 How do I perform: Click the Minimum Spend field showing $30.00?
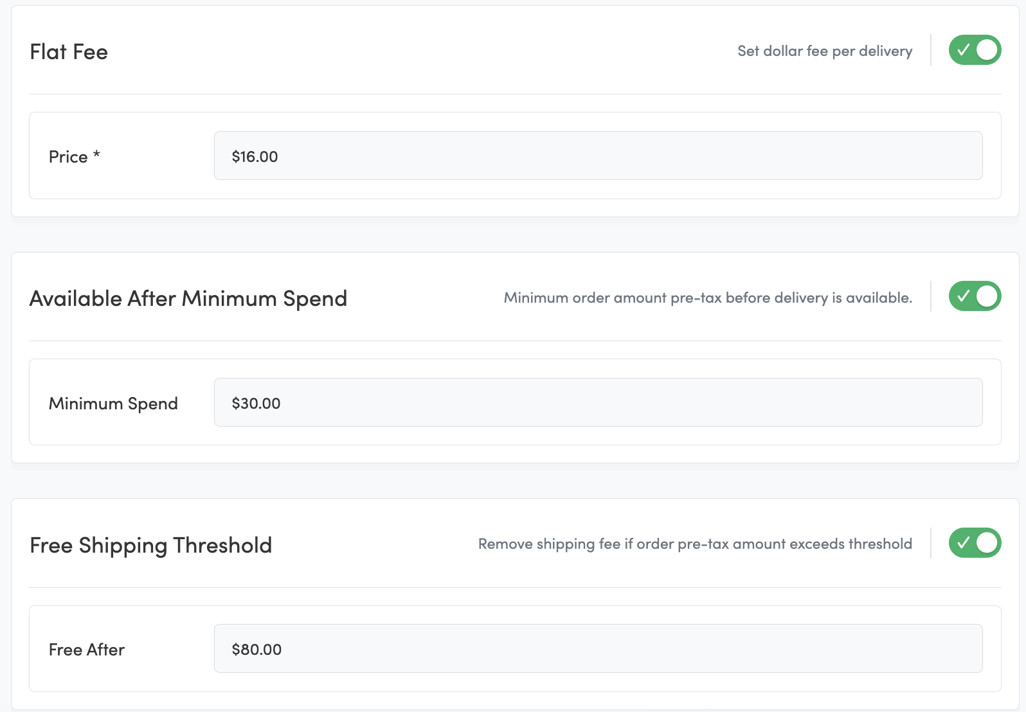(598, 403)
